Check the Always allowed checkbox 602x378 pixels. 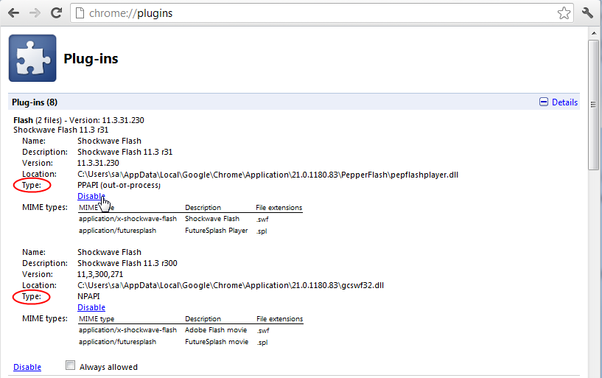[70, 365]
